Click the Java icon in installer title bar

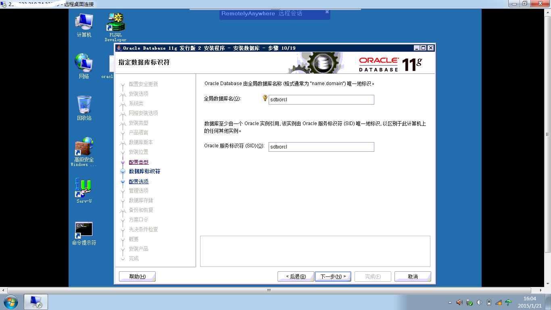pyautogui.click(x=119, y=48)
